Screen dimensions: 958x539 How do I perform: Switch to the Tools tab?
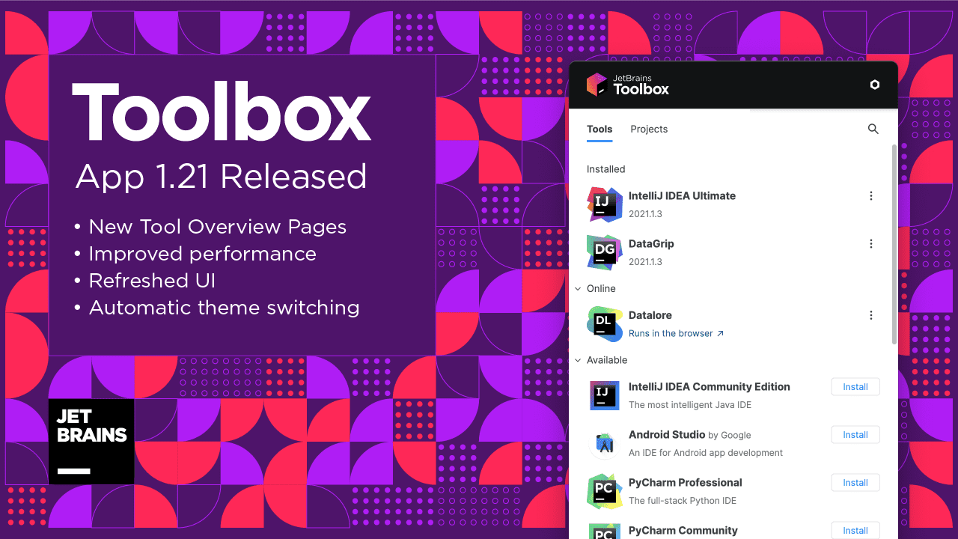[x=599, y=130]
